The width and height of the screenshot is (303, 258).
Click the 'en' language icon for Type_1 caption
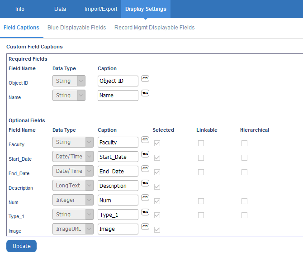(145, 212)
